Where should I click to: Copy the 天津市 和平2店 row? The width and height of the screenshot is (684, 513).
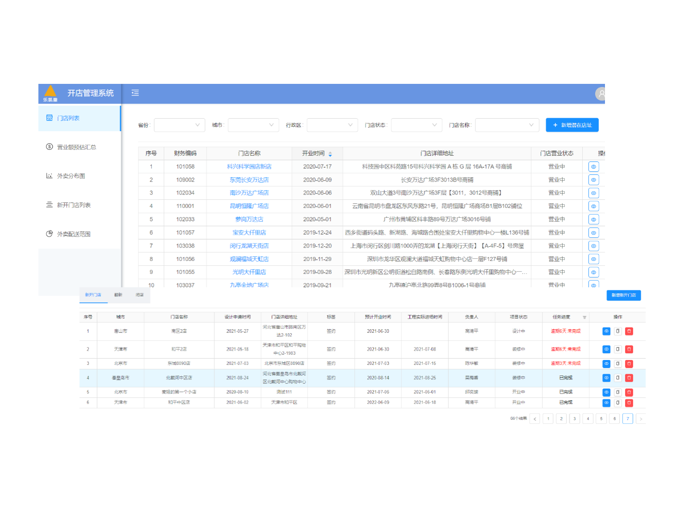tap(618, 349)
